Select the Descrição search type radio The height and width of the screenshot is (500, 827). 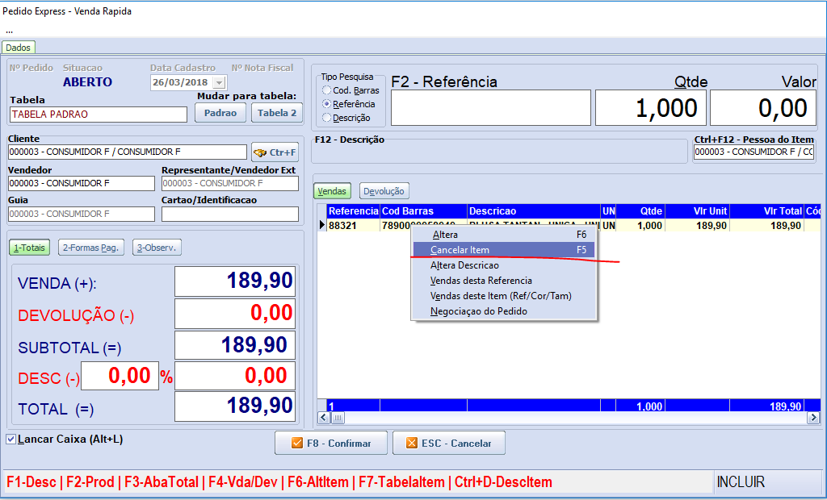(327, 118)
